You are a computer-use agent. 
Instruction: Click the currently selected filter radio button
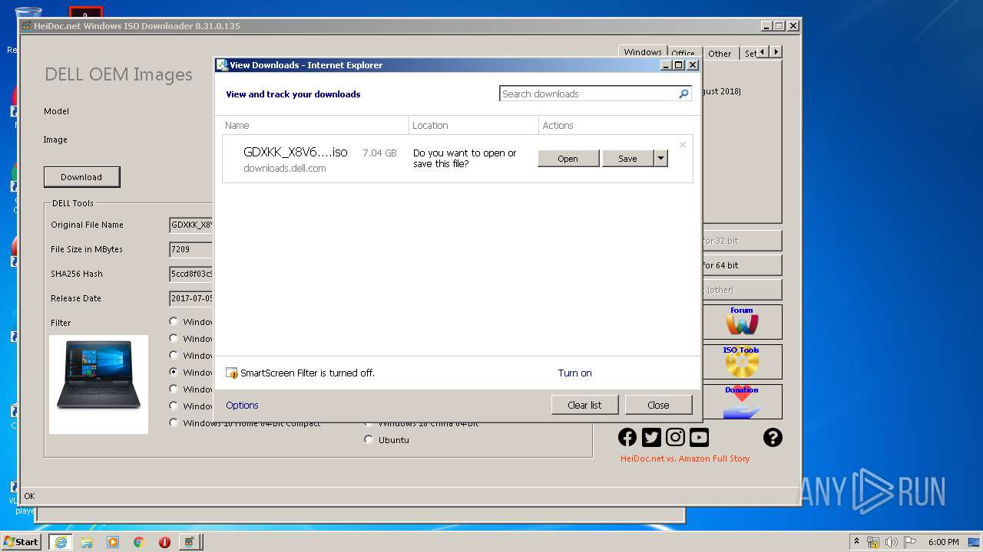174,372
